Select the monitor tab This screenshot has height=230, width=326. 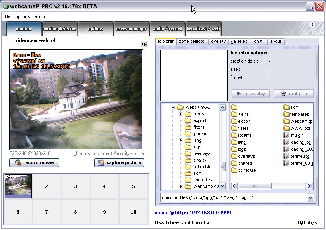coord(24,28)
